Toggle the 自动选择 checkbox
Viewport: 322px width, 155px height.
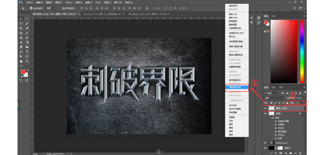tap(31, 8)
